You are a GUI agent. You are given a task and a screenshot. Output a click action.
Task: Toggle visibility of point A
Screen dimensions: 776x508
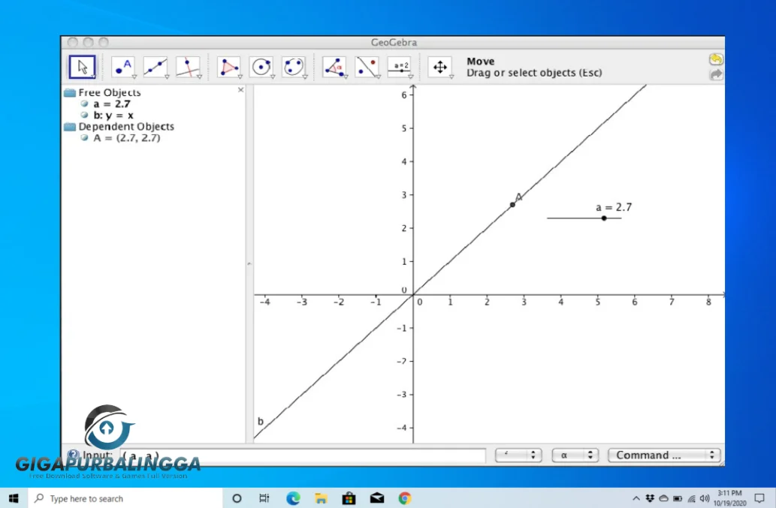tap(84, 137)
